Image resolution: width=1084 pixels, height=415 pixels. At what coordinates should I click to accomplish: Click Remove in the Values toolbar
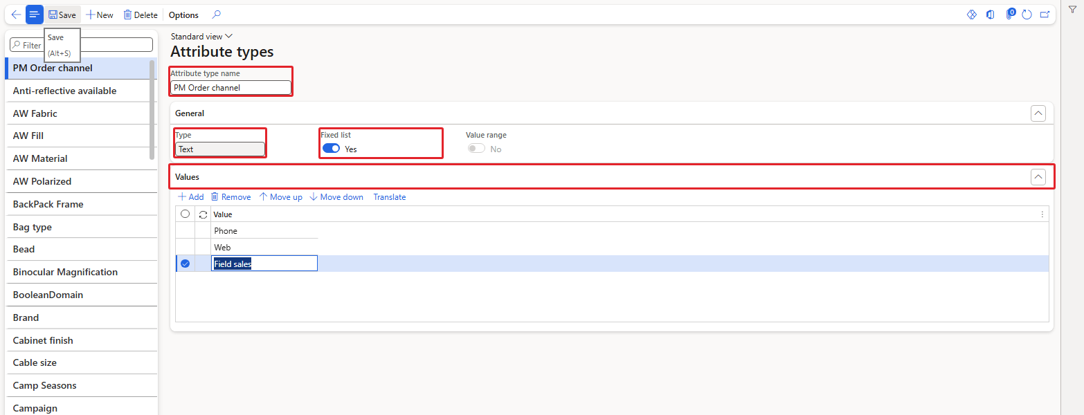click(x=231, y=197)
